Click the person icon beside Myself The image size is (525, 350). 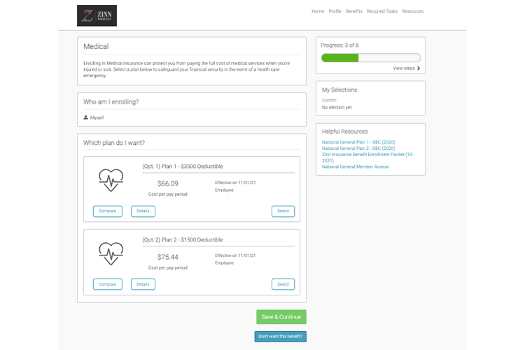point(86,118)
